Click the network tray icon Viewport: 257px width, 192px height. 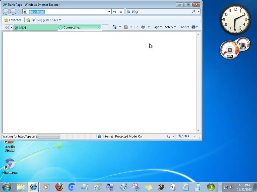[x=226, y=187]
